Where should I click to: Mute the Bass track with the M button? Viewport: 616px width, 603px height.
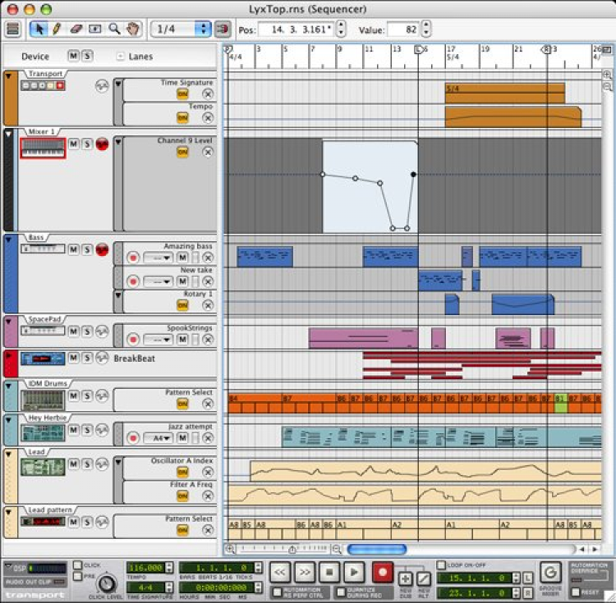pos(73,249)
